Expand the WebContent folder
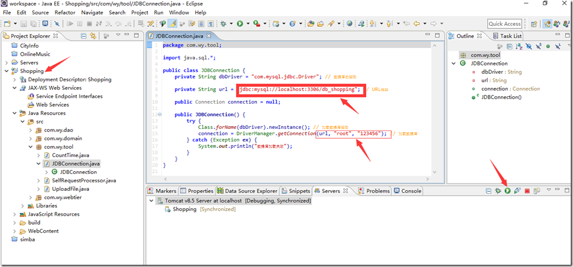This screenshot has width=573, height=267. 14,231
